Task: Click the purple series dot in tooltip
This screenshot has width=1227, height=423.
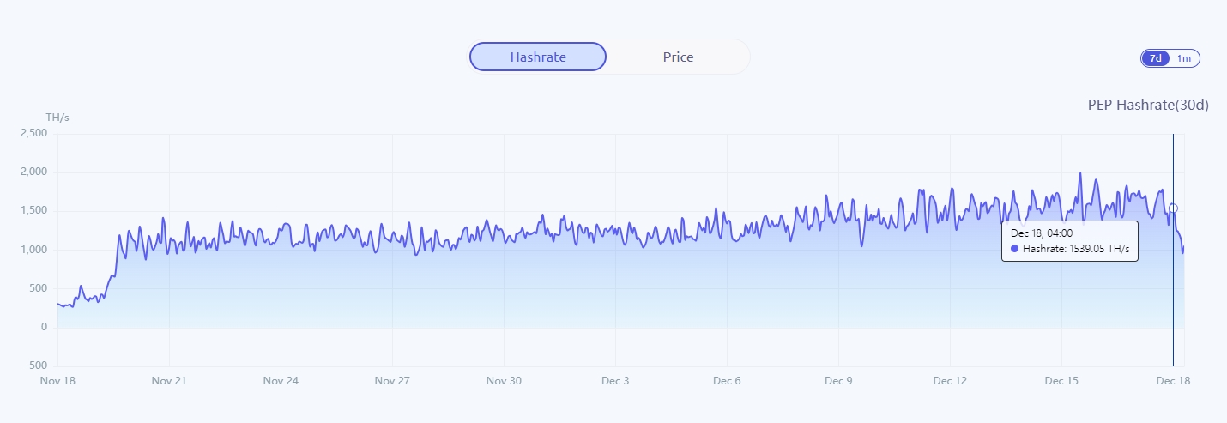Action: click(x=1015, y=249)
